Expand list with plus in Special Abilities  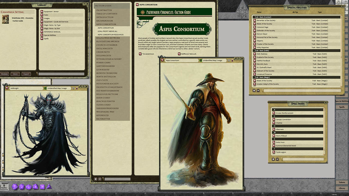point(254,91)
